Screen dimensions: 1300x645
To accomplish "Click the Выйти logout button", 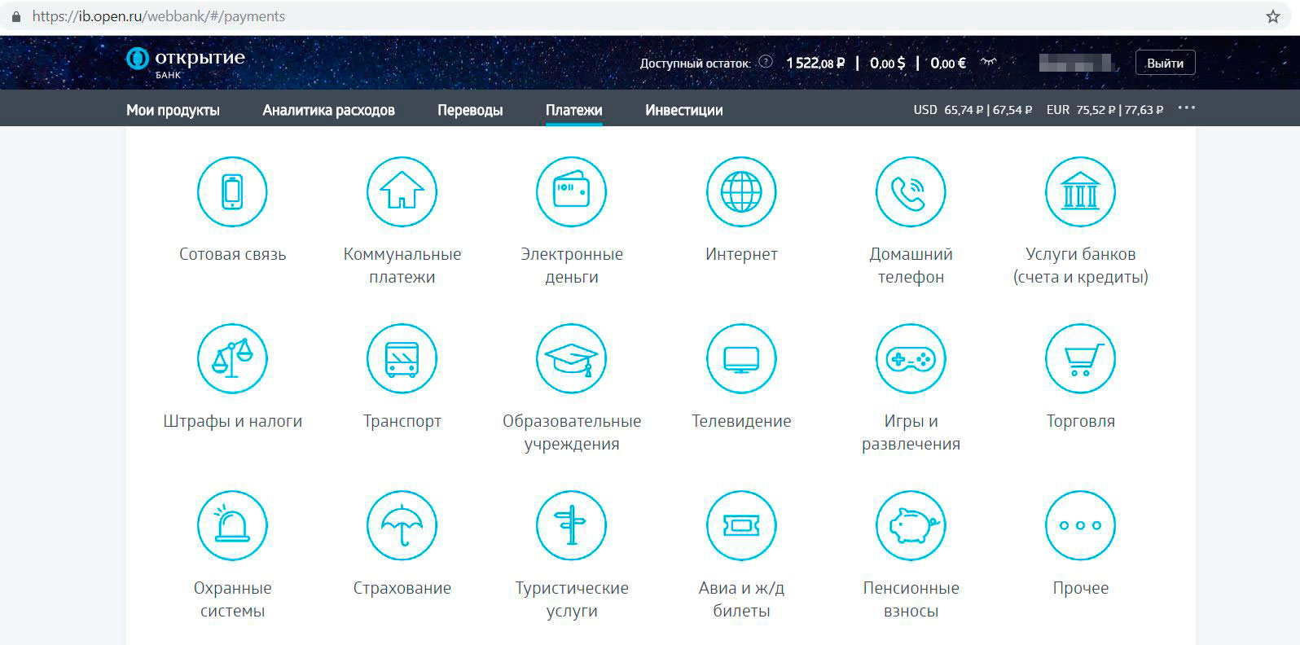I will pyautogui.click(x=1165, y=63).
